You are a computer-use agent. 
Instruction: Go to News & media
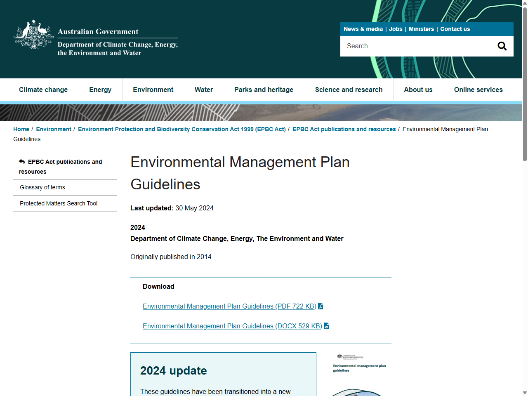(363, 29)
